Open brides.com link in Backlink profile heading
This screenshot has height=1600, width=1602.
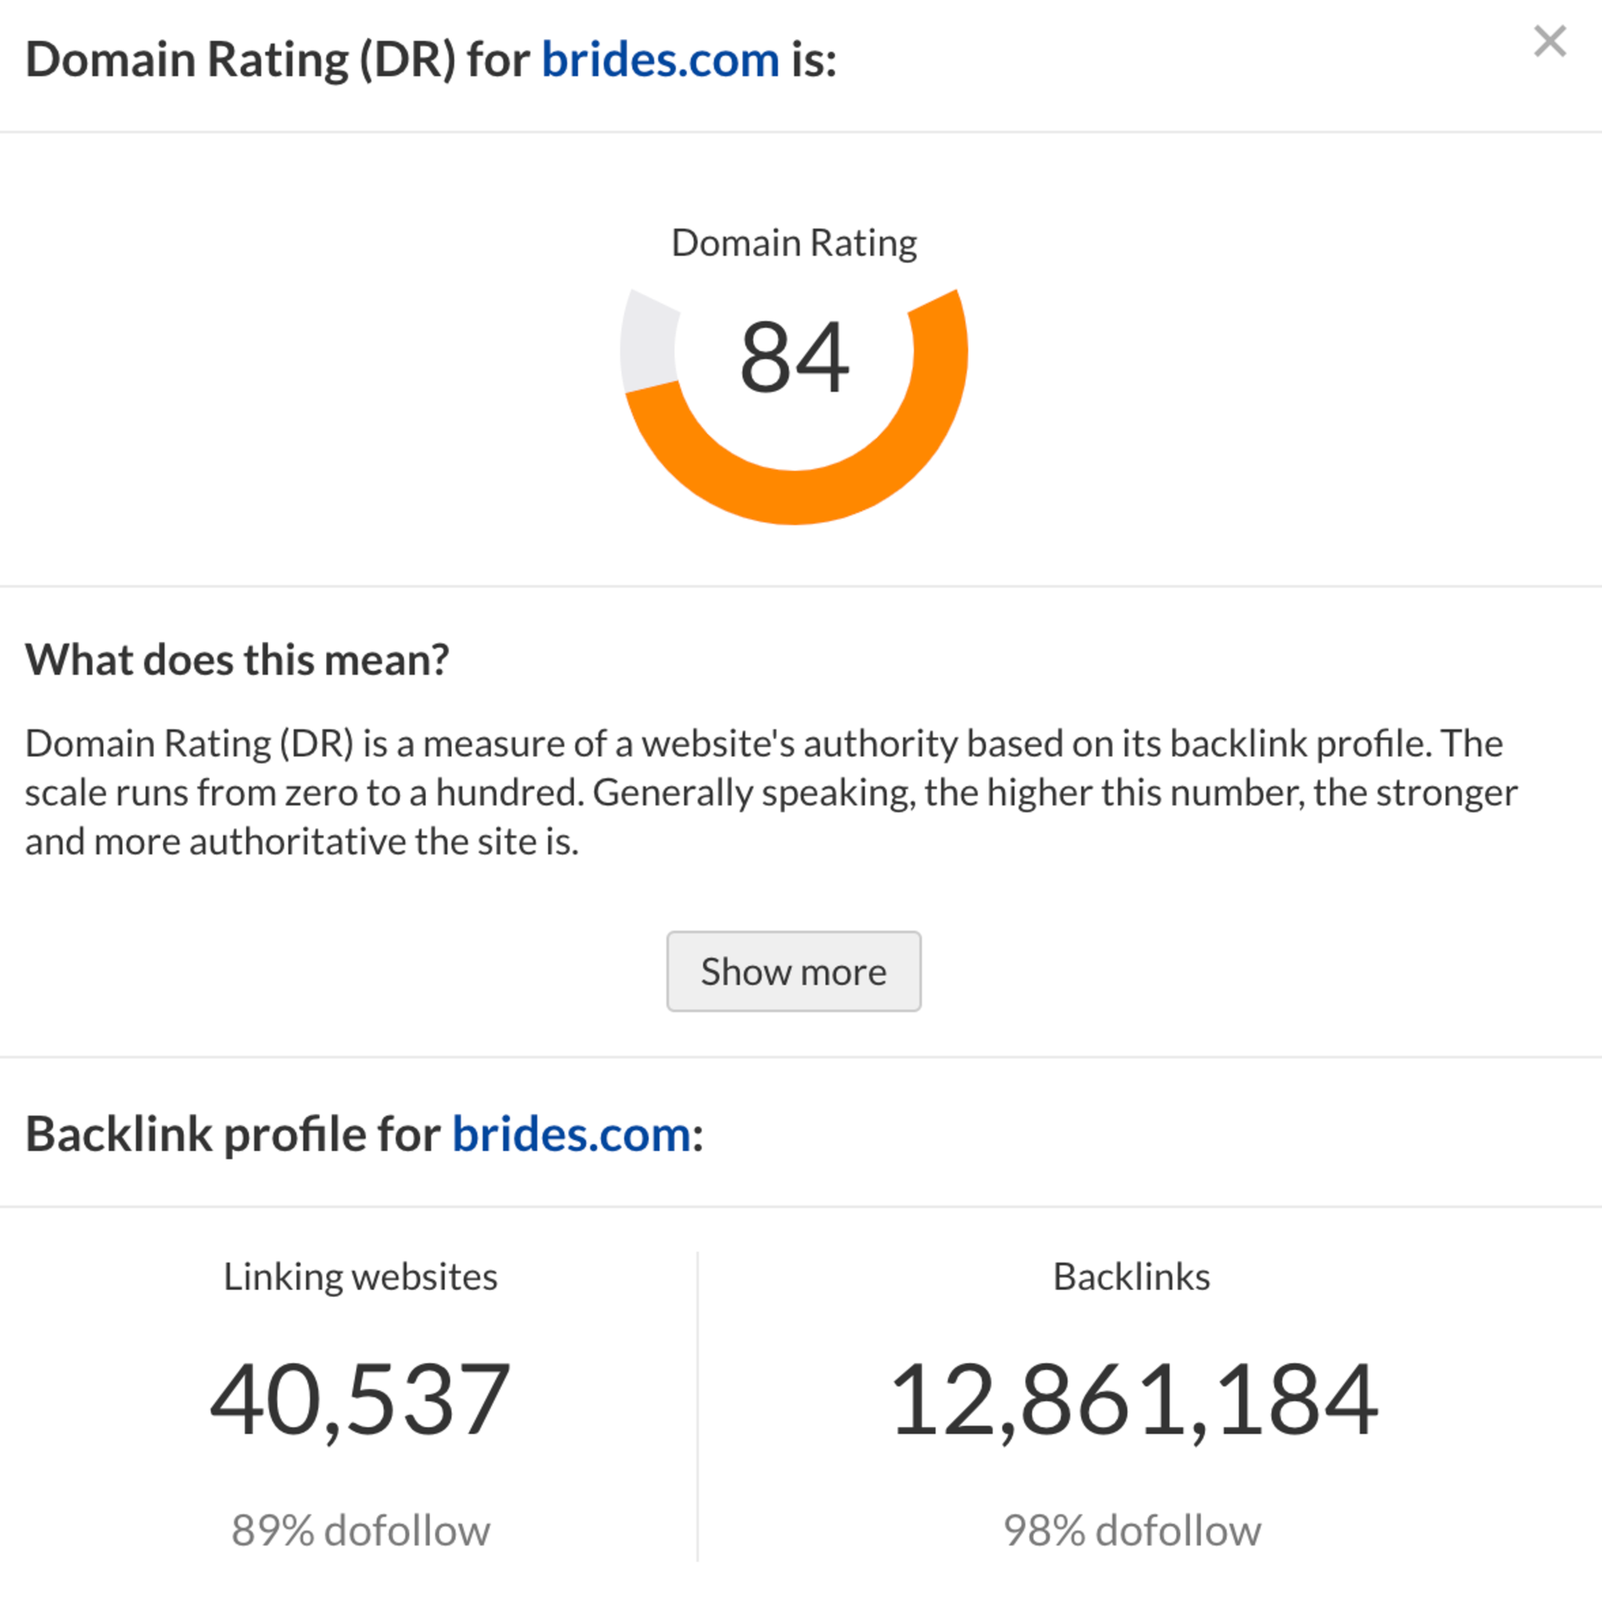coord(571,1134)
